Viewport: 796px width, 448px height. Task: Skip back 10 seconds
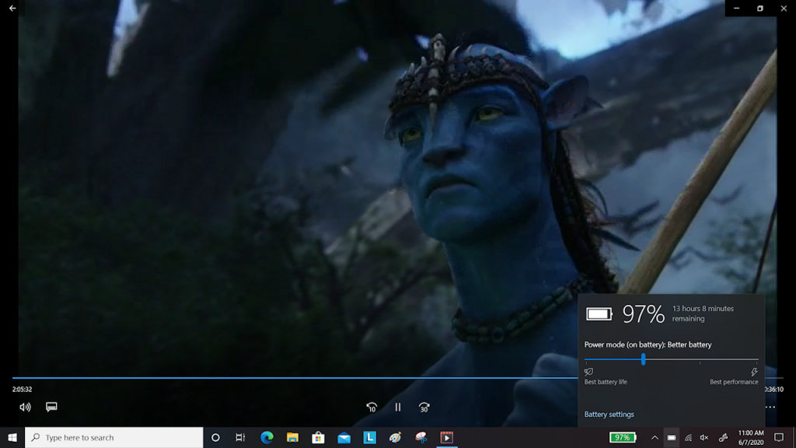click(x=372, y=408)
